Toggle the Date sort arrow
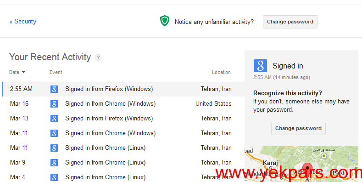362x182 pixels. pos(23,72)
